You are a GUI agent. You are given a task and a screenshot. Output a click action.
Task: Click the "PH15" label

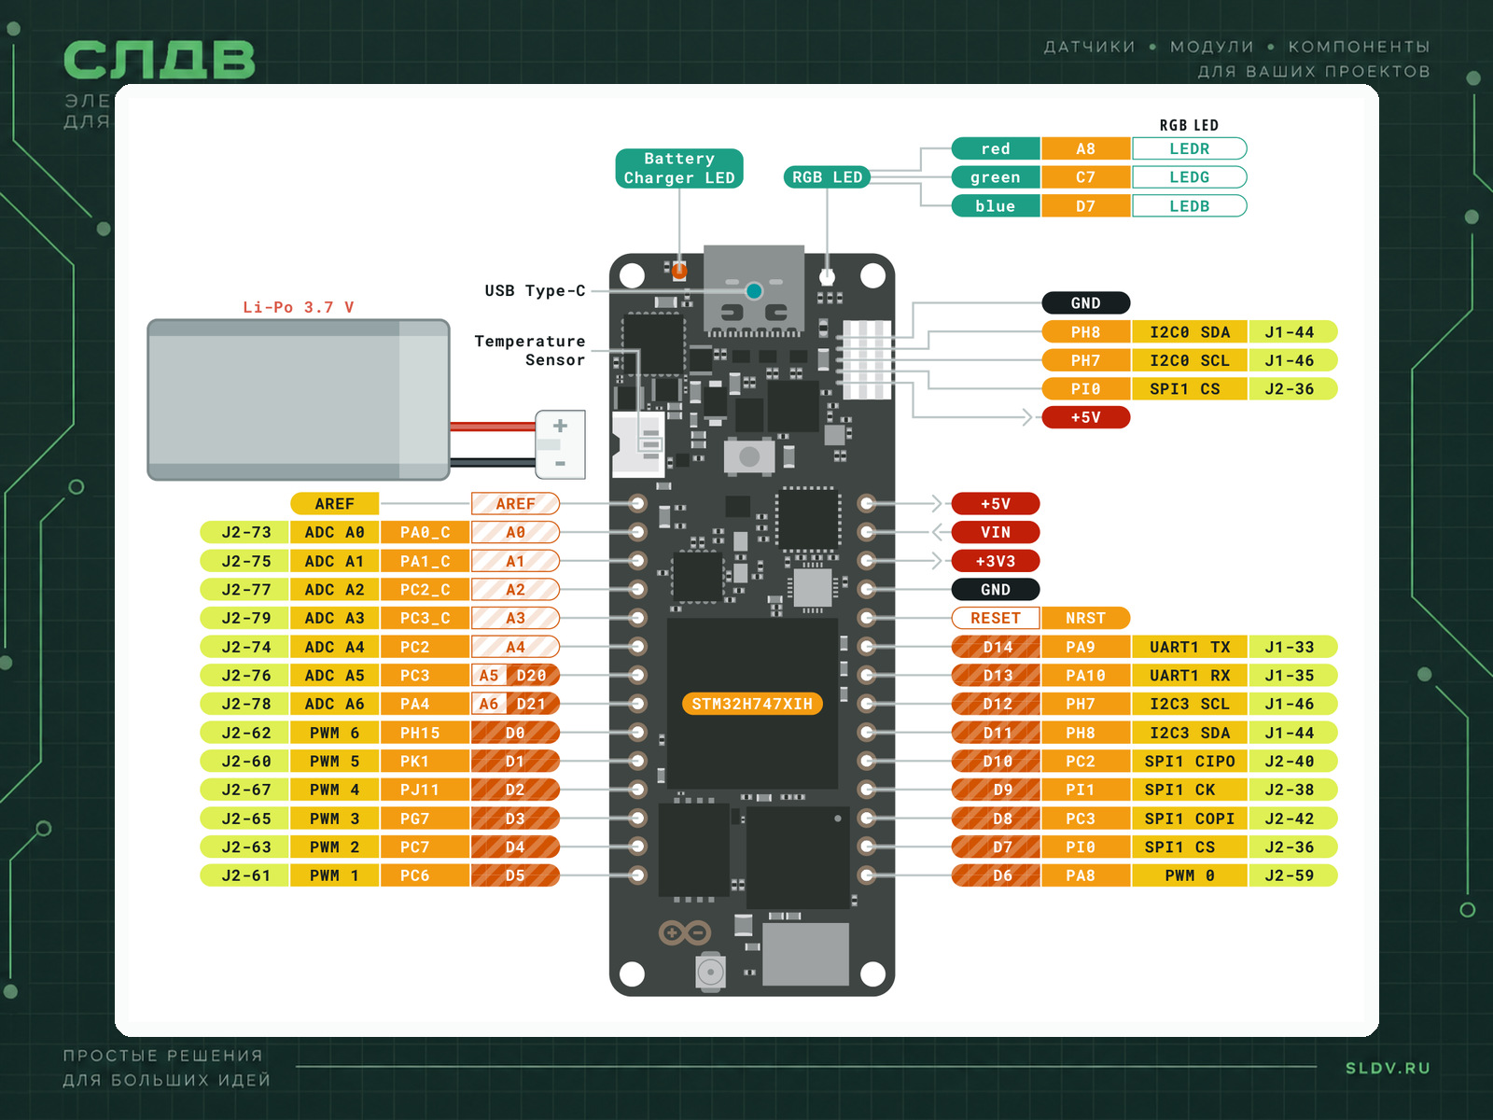(425, 733)
